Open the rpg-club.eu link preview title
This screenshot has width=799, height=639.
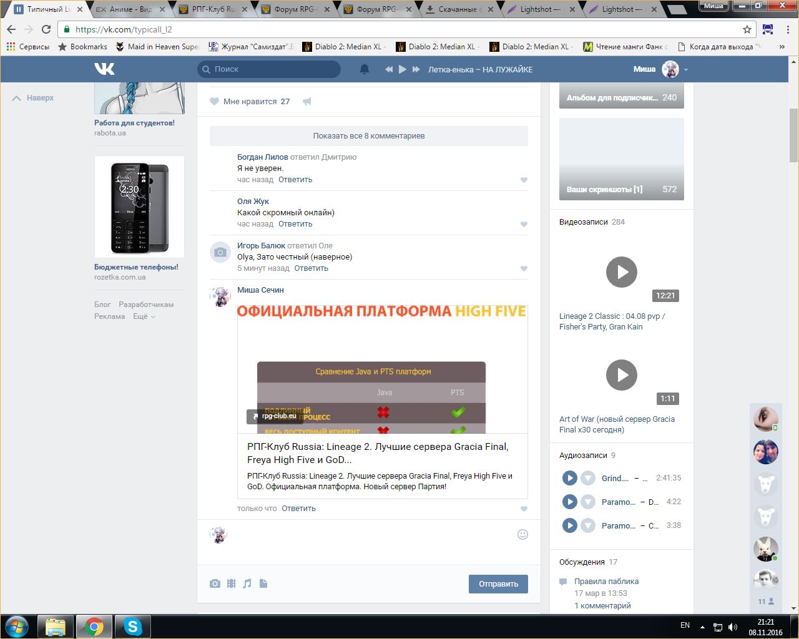(378, 453)
